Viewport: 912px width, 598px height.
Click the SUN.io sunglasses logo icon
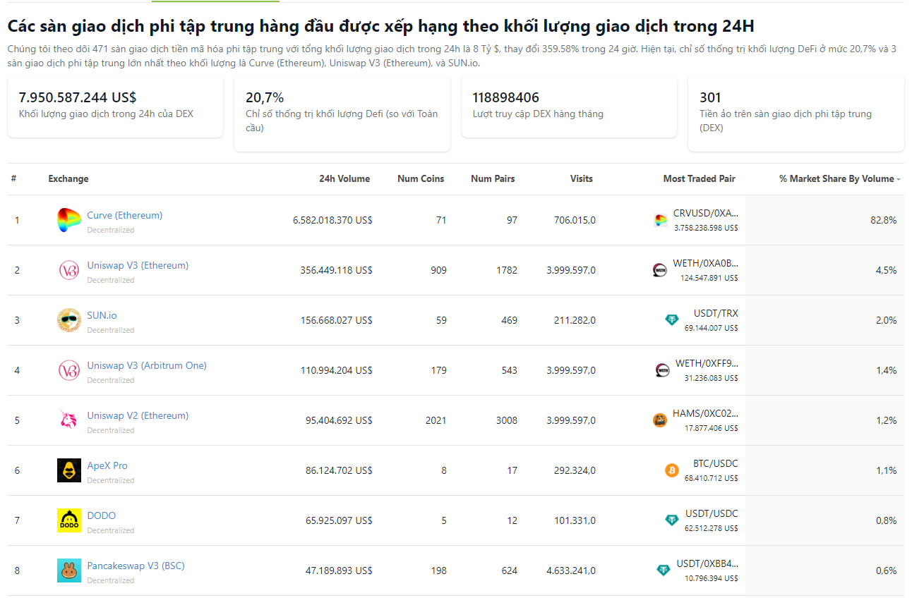pyautogui.click(x=69, y=321)
